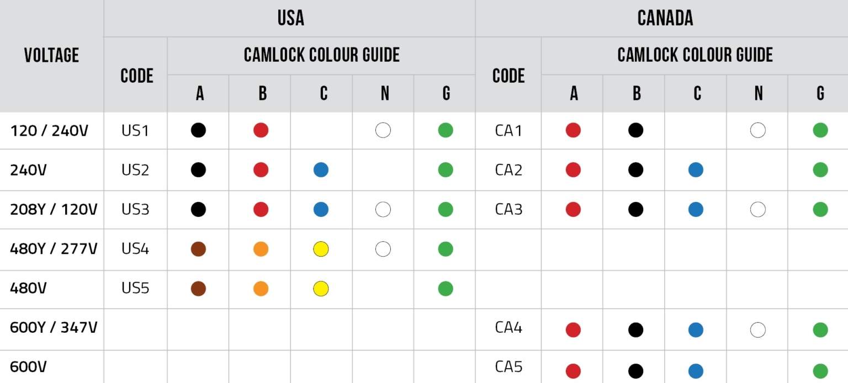
Task: Click the 600Y / 347V voltage label
Action: click(54, 328)
